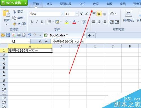Save the workbook with disk icon
Screen dimensions: 141x108
pyautogui.click(x=8, y=35)
